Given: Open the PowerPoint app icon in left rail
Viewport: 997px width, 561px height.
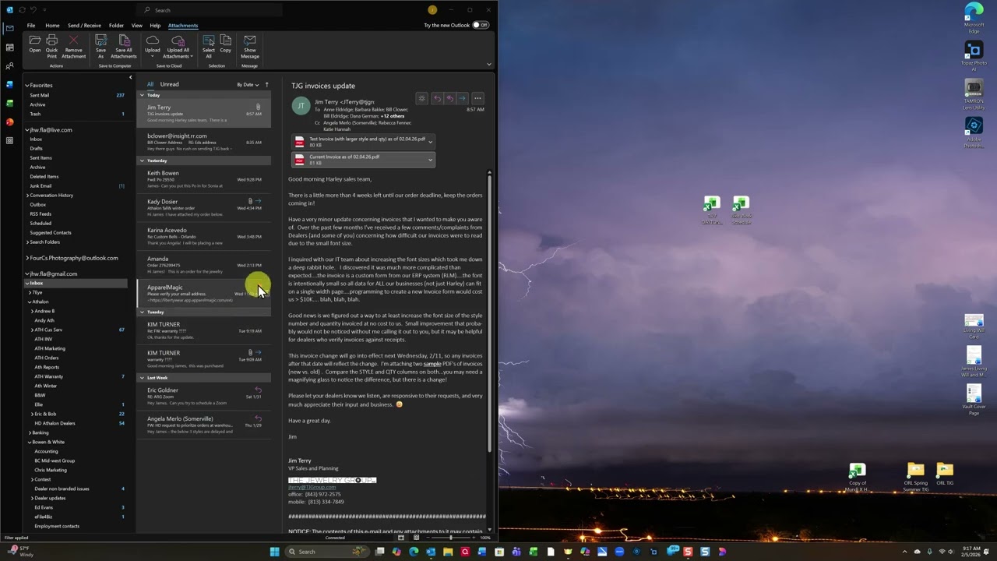Looking at the screenshot, I should (9, 122).
